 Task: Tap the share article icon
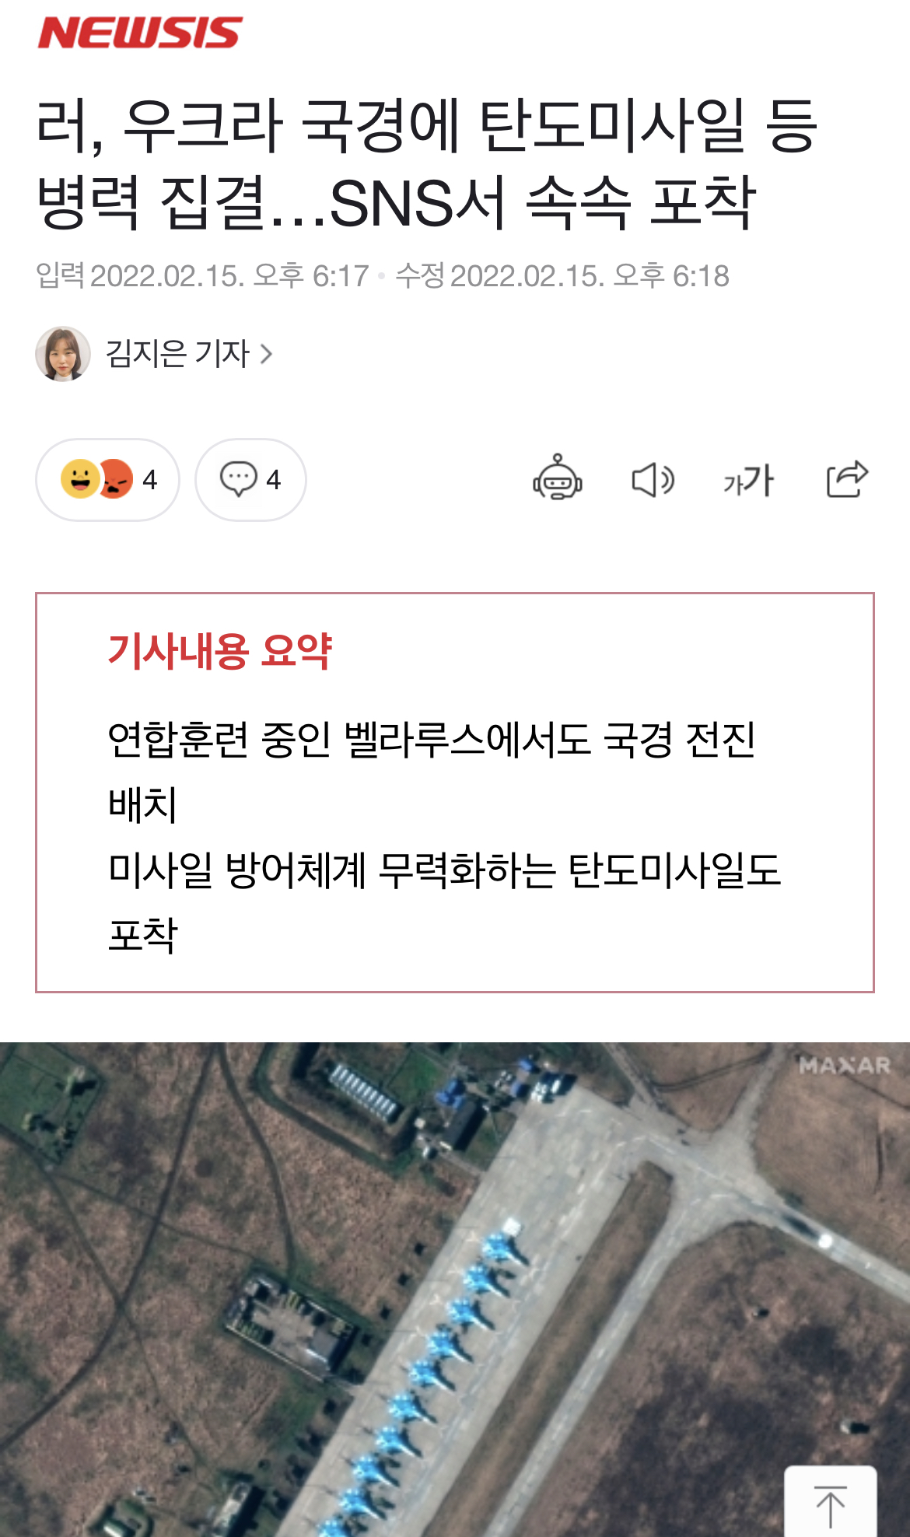pos(847,478)
